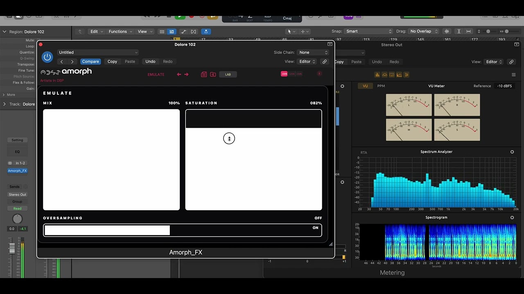Click the MIX slider pad
This screenshot has height=294, width=524.
[x=111, y=160]
